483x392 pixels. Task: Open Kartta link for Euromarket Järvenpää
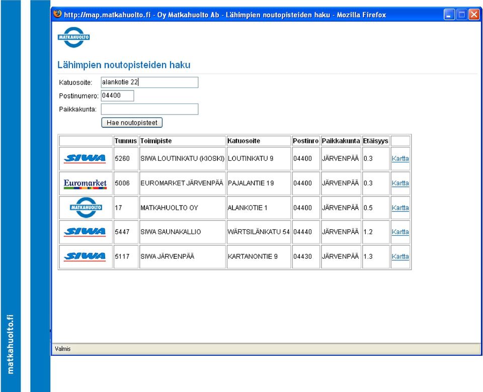[x=400, y=183]
